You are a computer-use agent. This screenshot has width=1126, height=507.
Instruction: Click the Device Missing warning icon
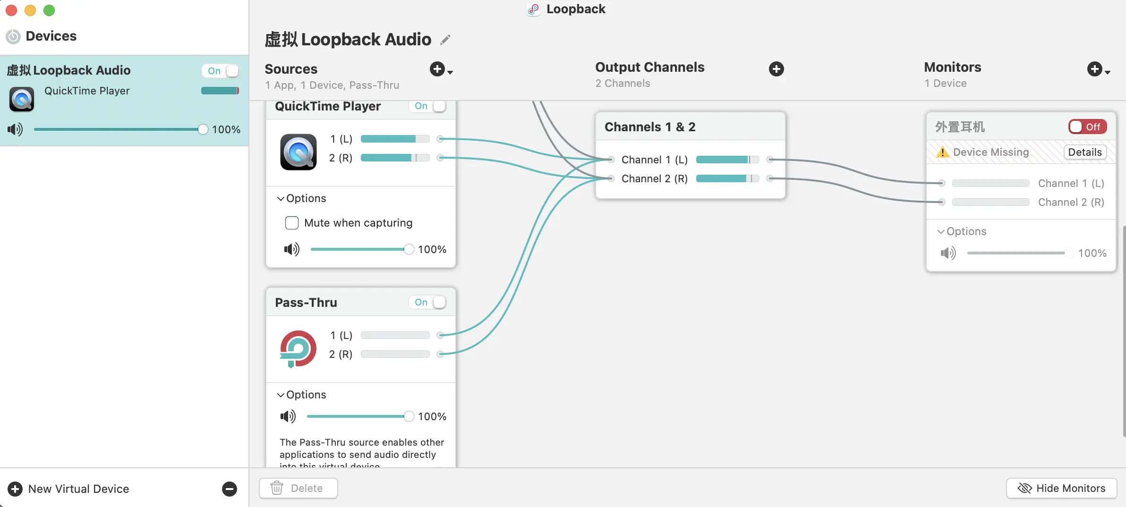pos(942,152)
